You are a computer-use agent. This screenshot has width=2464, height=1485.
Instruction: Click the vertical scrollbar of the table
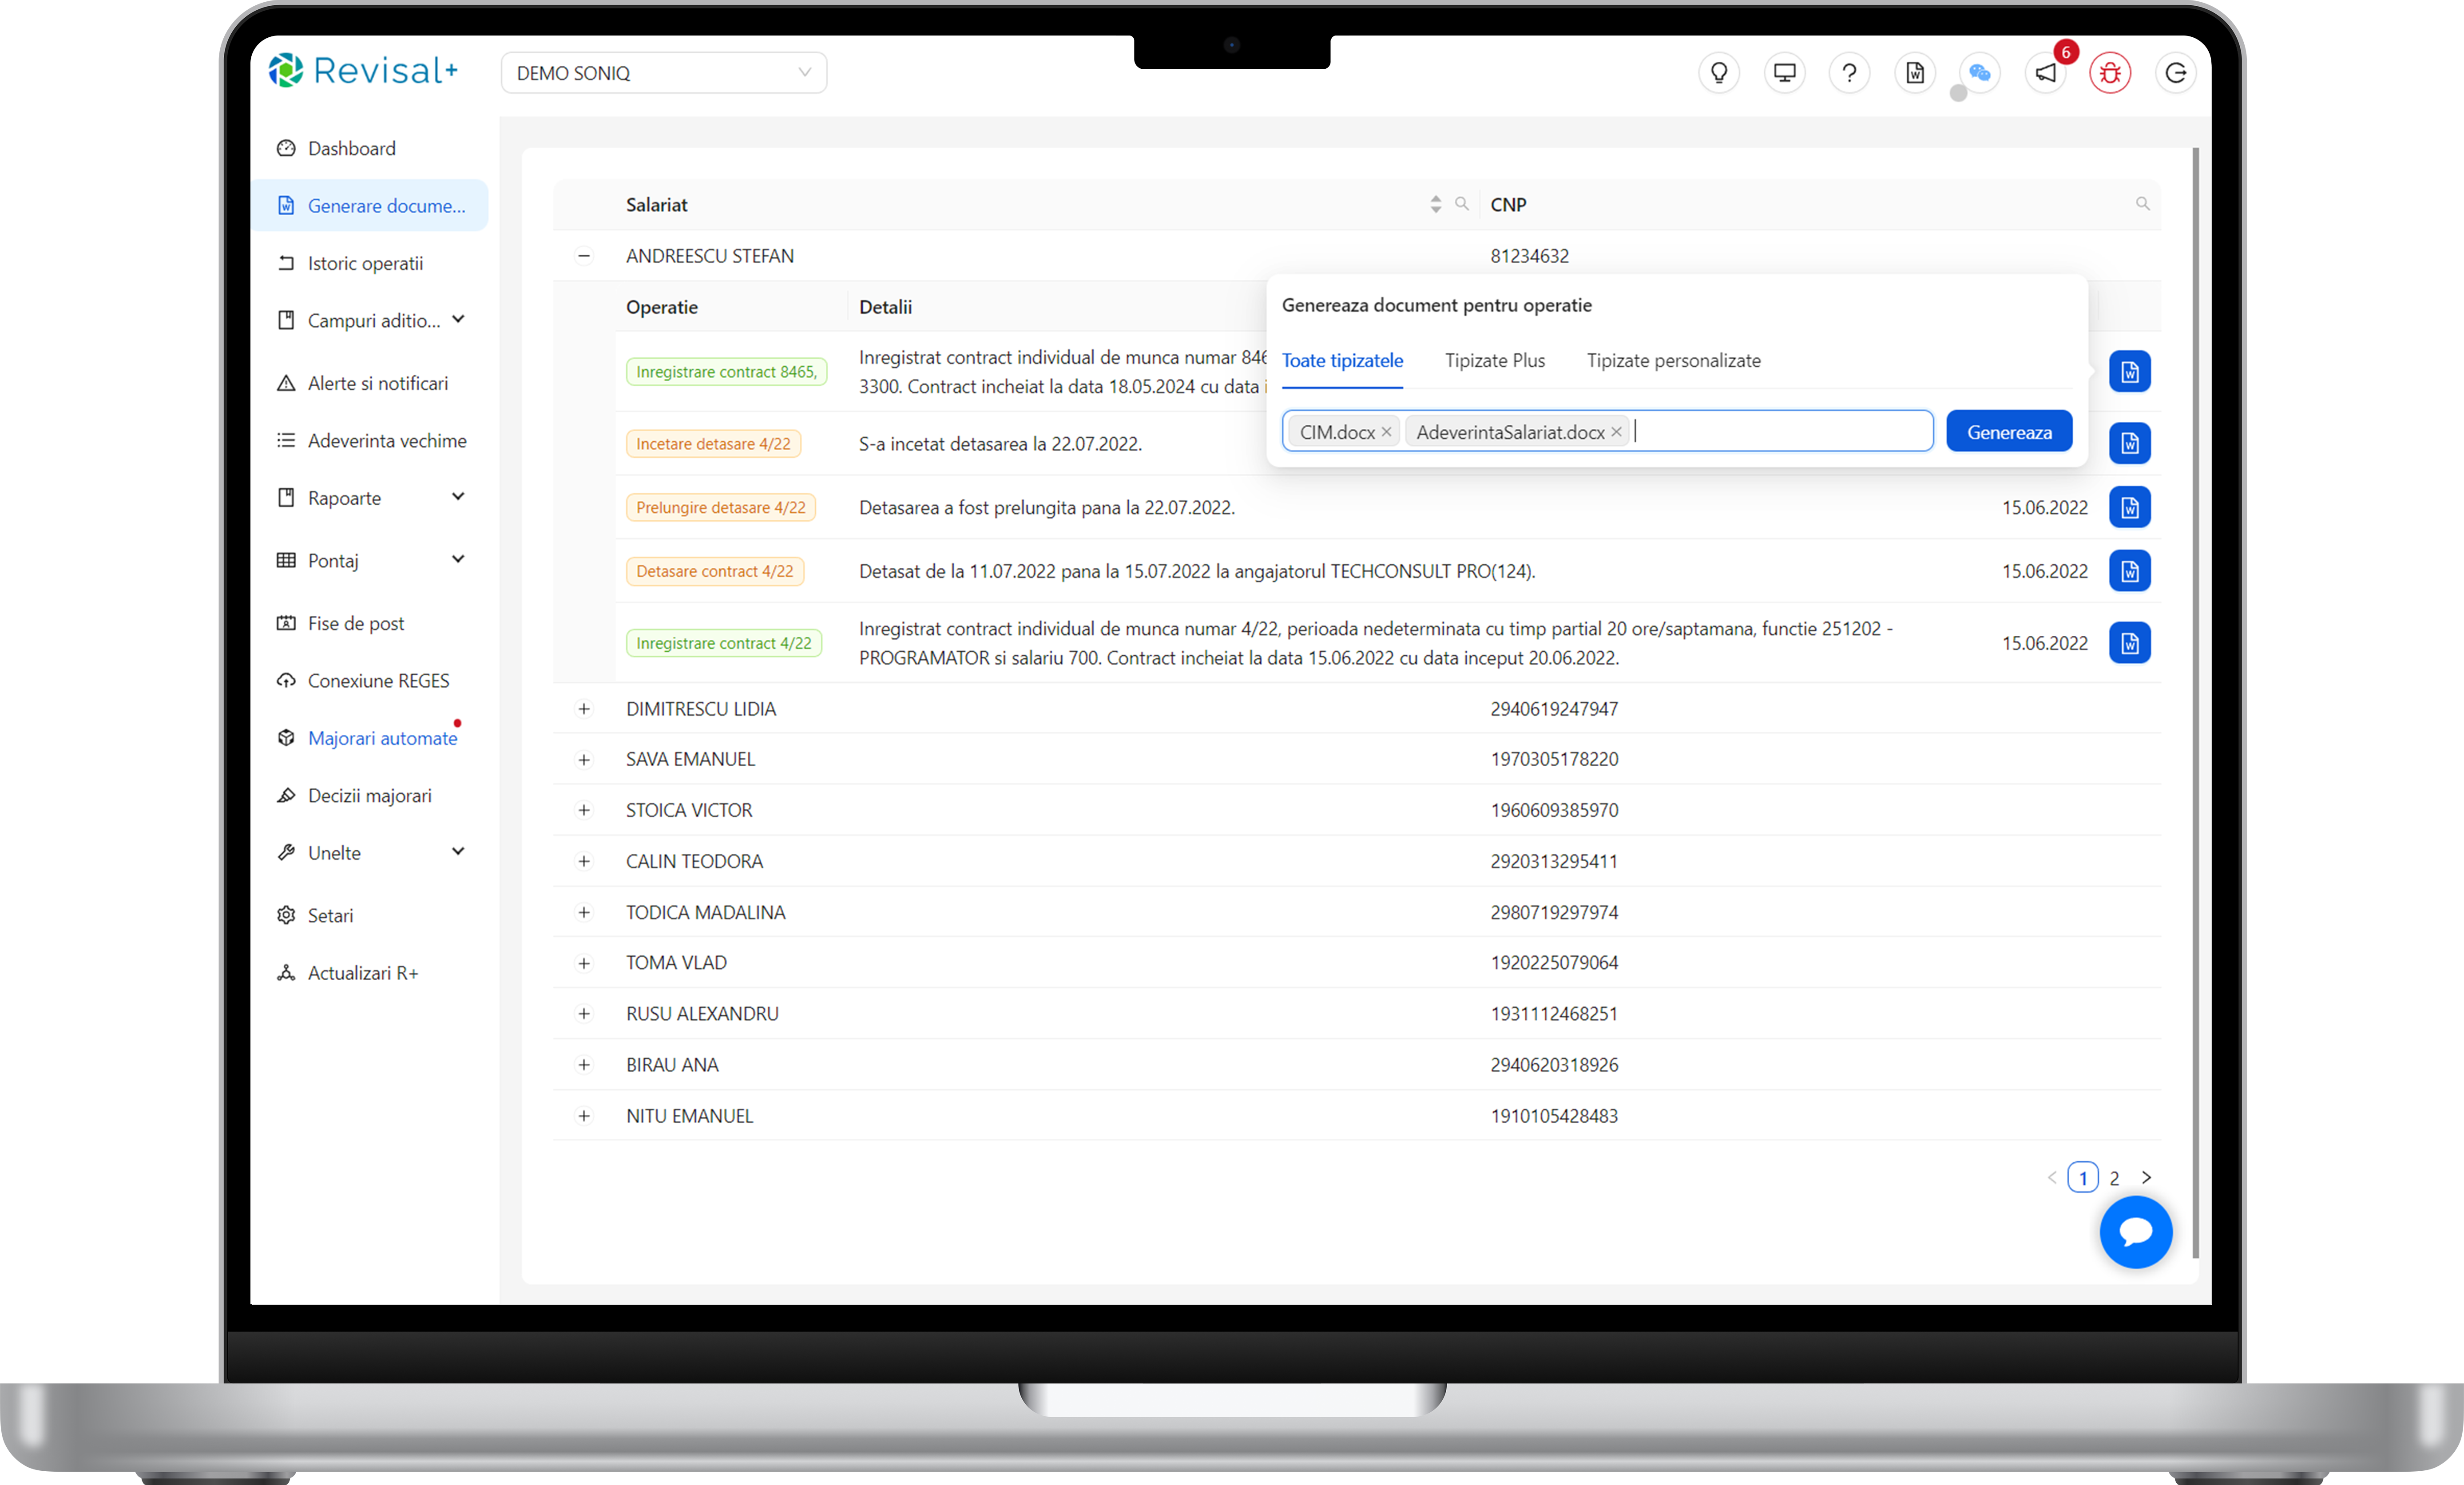(2196, 703)
